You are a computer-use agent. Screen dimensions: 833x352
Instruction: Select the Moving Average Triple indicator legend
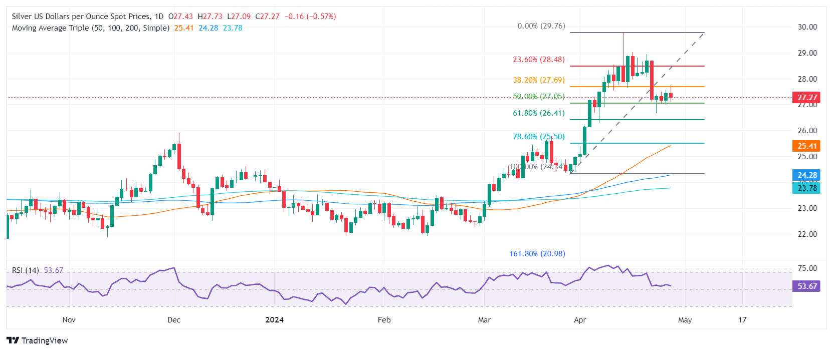[x=90, y=28]
